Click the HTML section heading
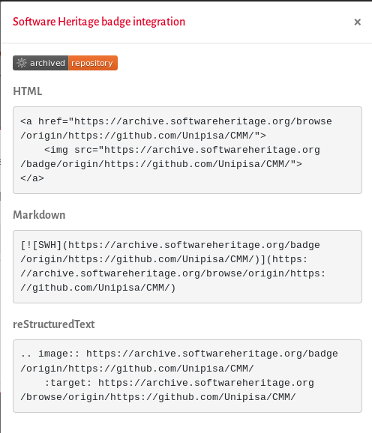The image size is (372, 433). pos(28,91)
